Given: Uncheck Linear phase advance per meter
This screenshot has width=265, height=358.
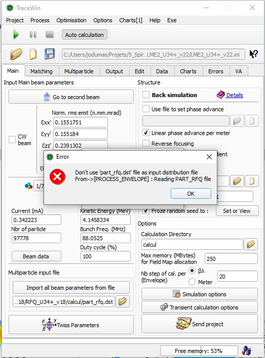Looking at the screenshot, I should [x=146, y=132].
